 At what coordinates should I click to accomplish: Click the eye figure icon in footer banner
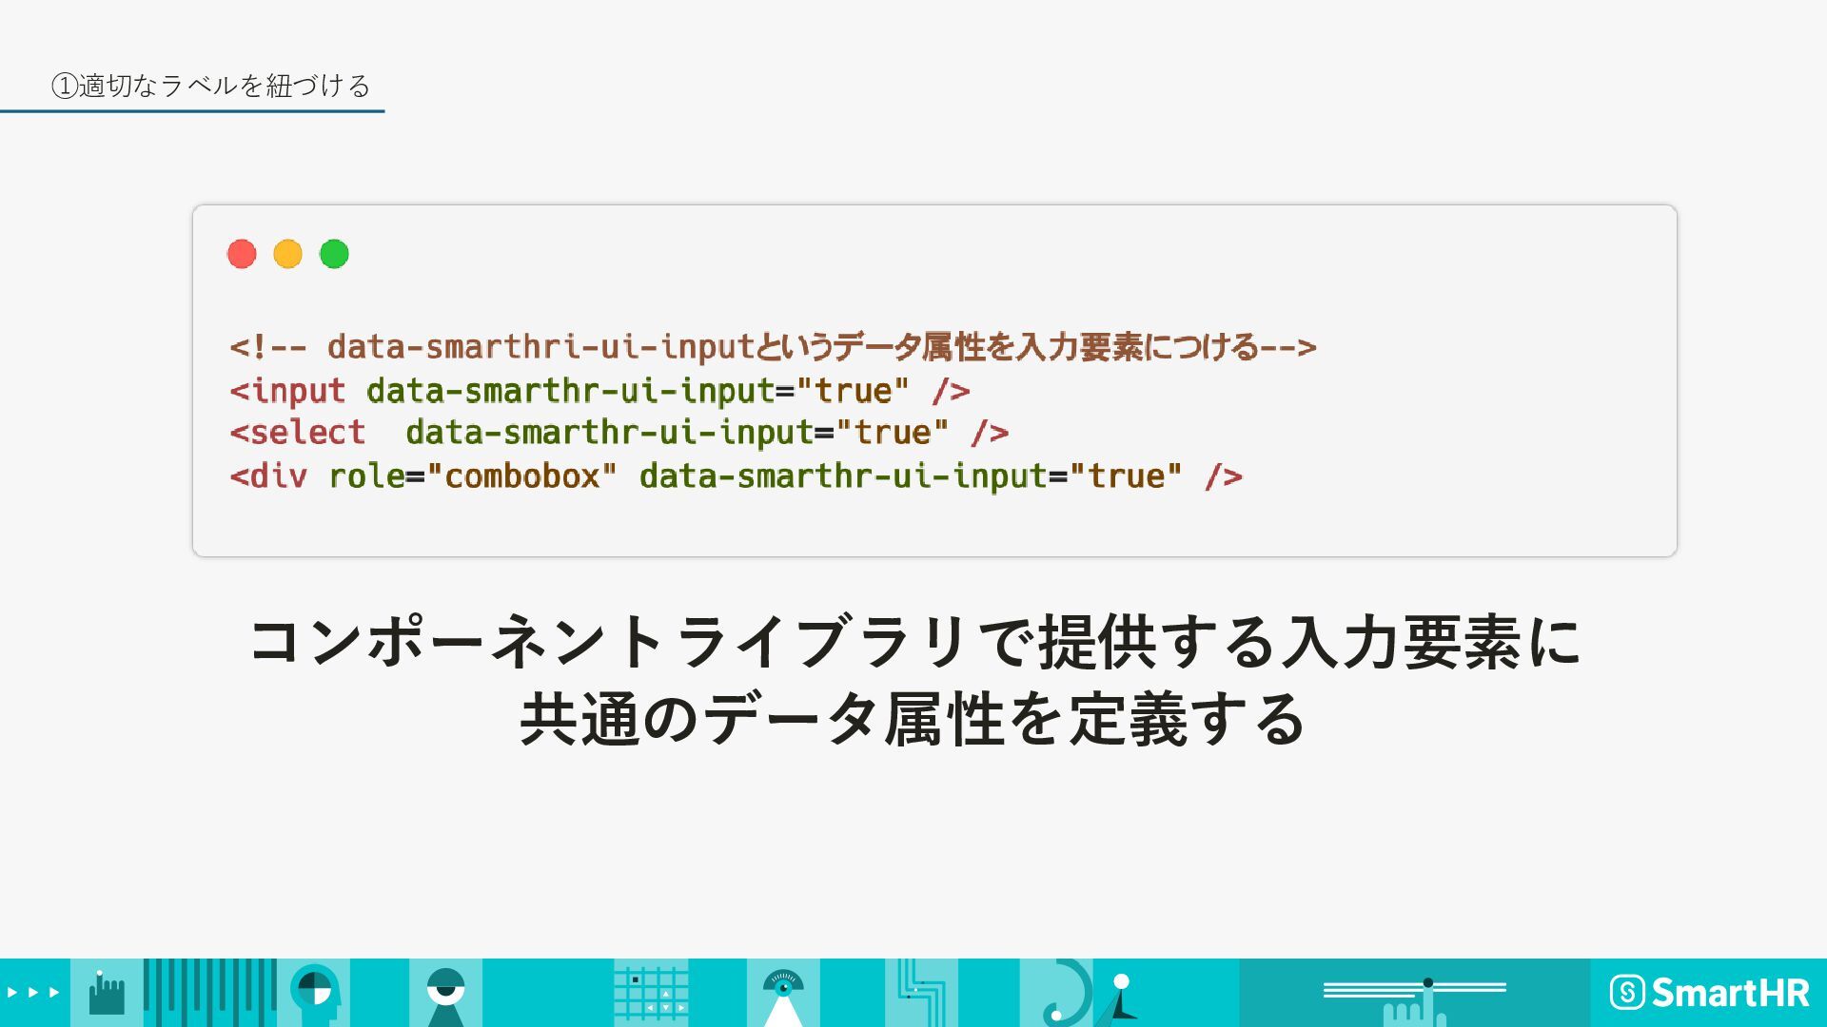pos(445,995)
